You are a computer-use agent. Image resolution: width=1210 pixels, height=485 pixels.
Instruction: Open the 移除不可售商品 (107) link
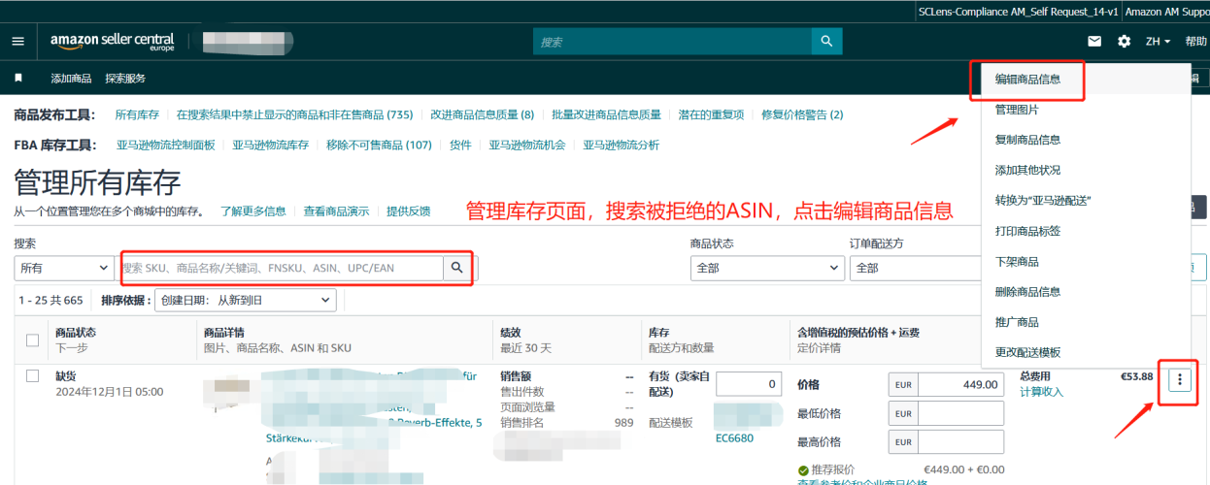(379, 145)
